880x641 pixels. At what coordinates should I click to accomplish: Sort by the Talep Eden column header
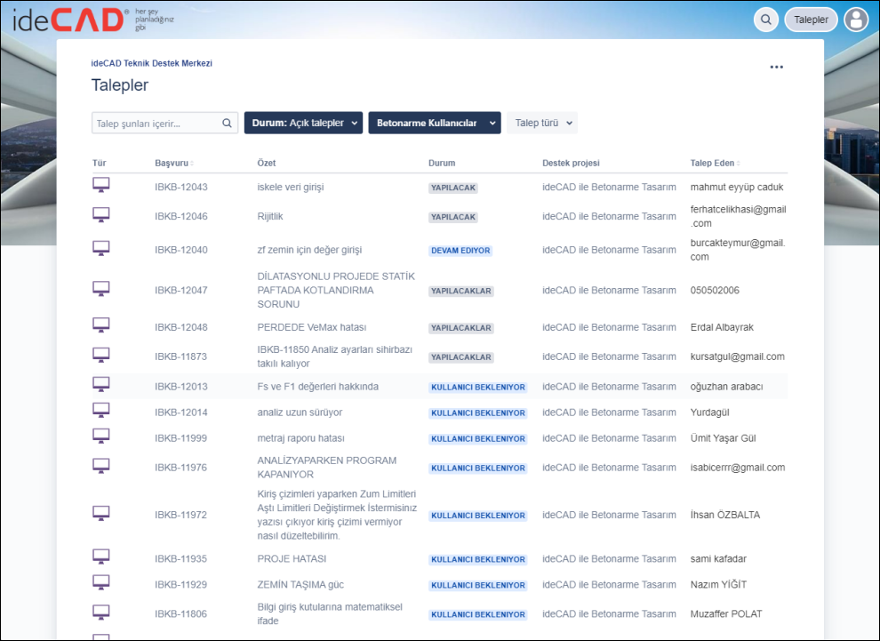713,164
